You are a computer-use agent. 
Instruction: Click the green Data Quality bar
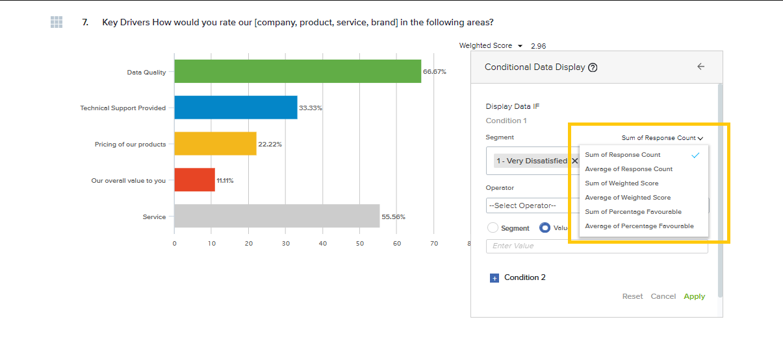298,71
